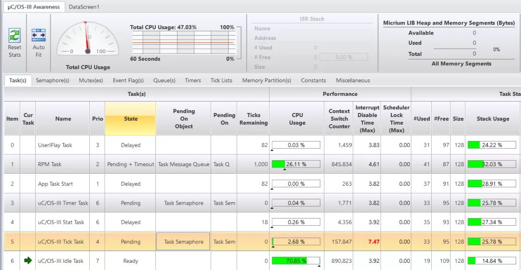
Task: Click the Tick Task's Task Semaphore cell
Action: (x=183, y=242)
